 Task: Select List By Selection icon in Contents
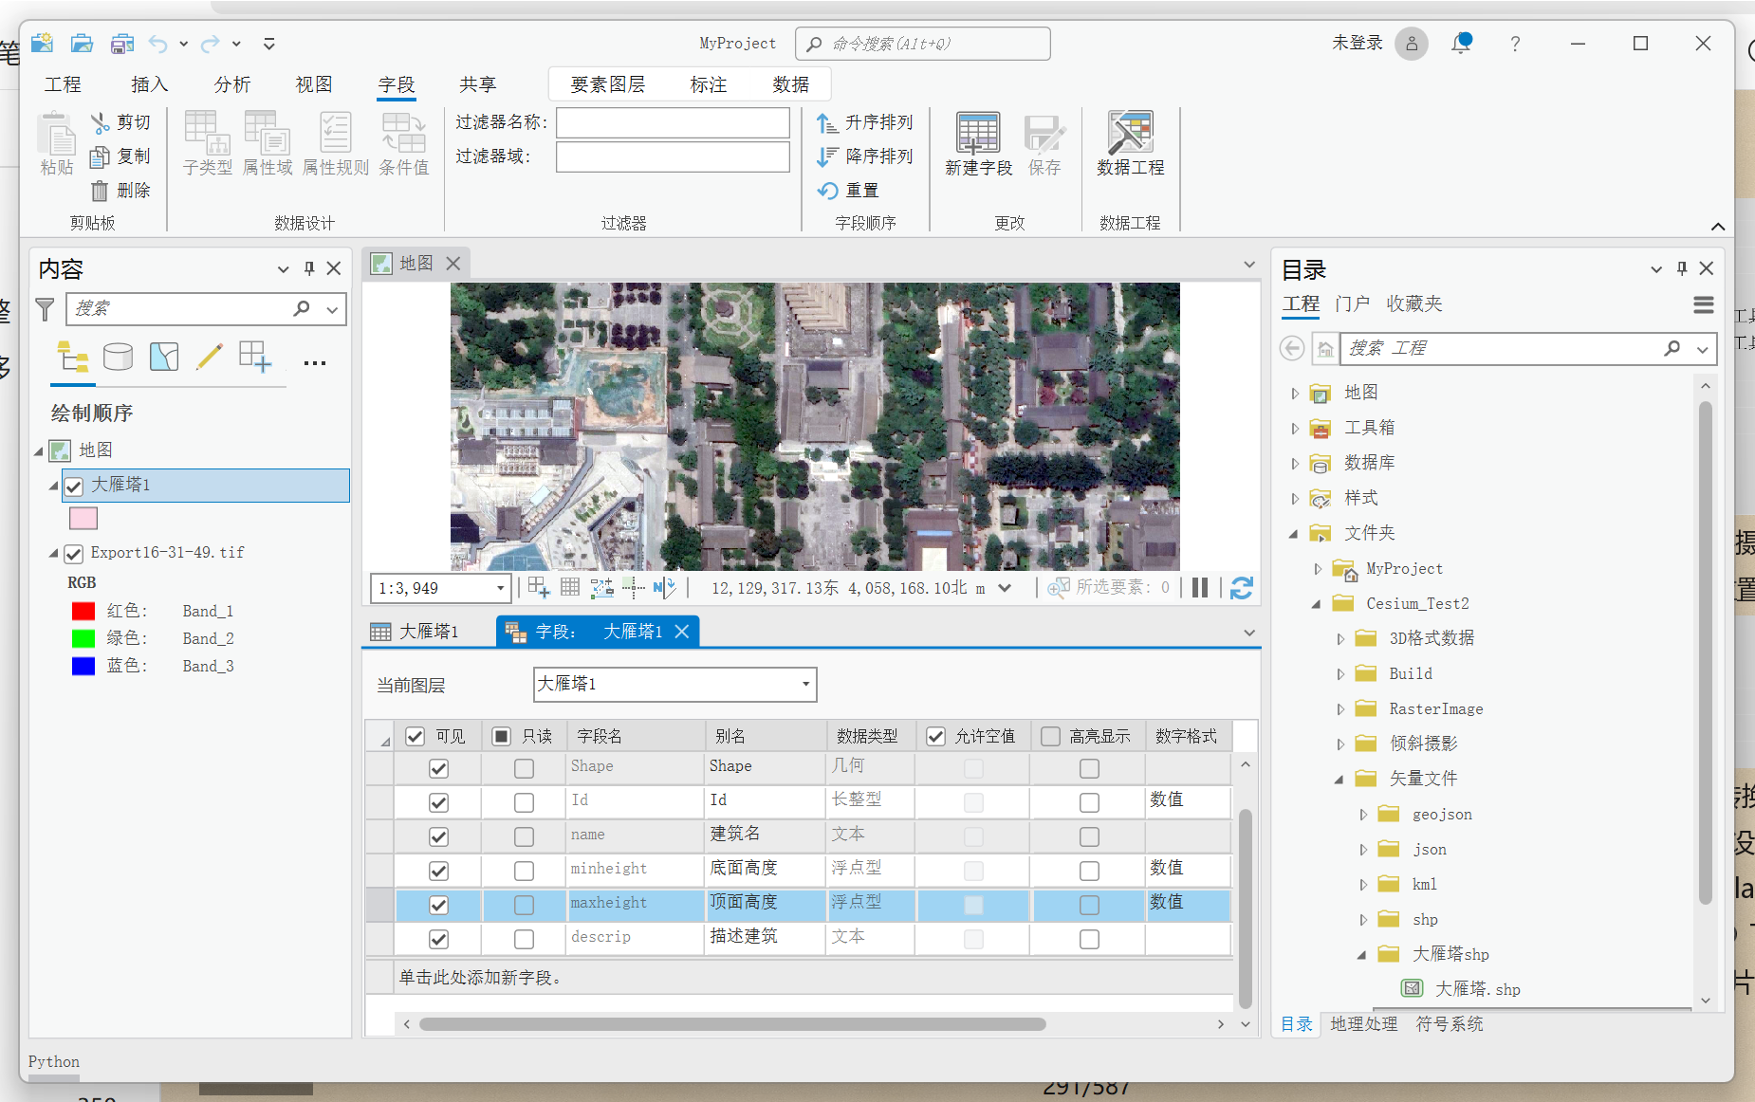163,357
